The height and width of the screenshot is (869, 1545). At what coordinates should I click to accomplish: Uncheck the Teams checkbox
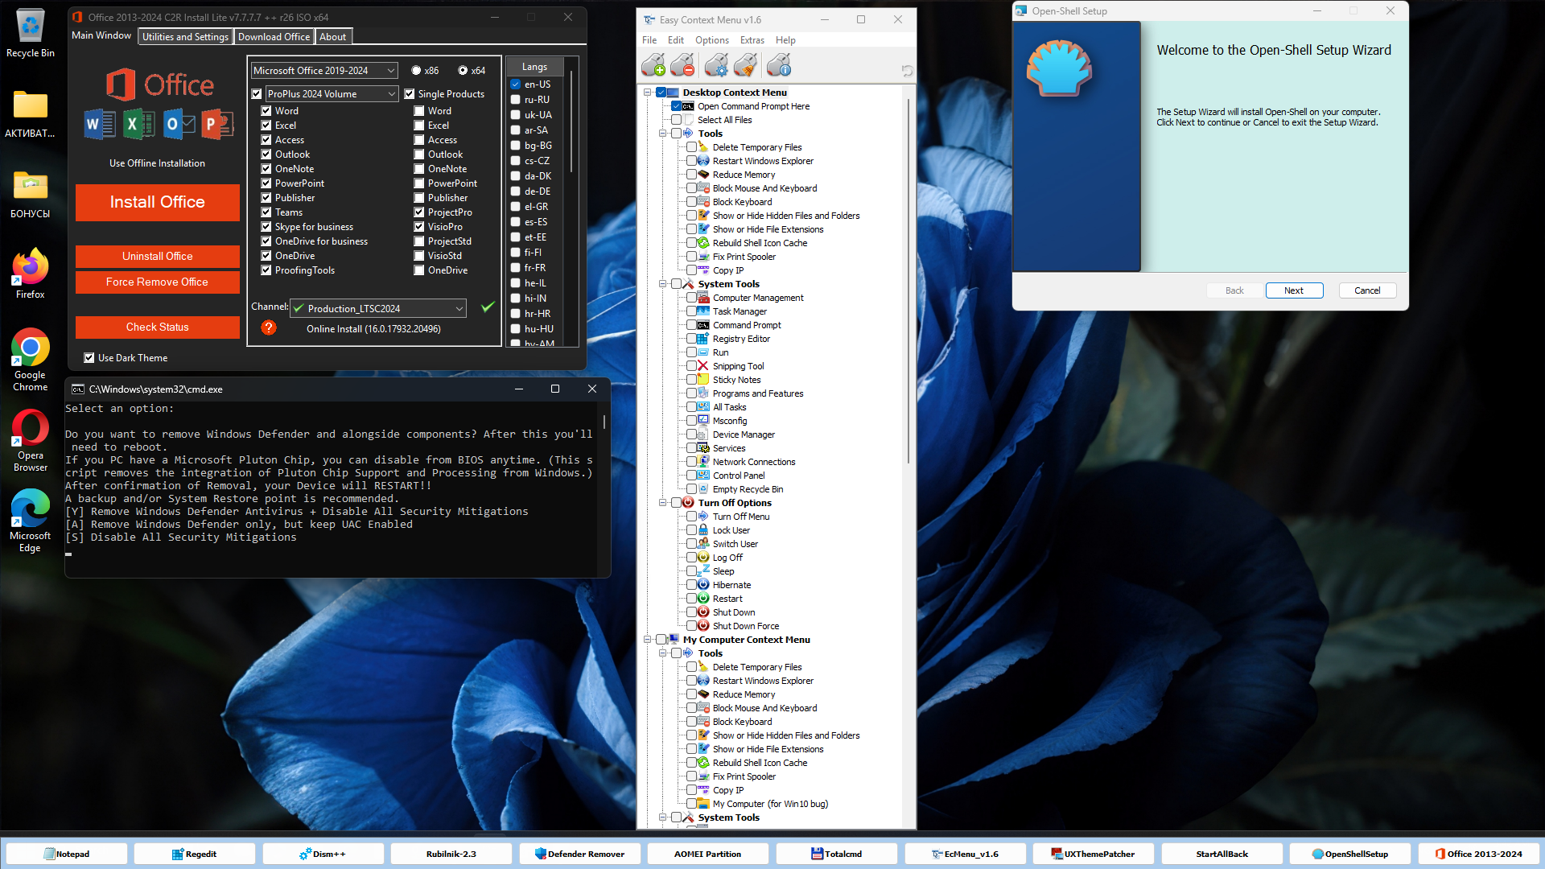266,212
